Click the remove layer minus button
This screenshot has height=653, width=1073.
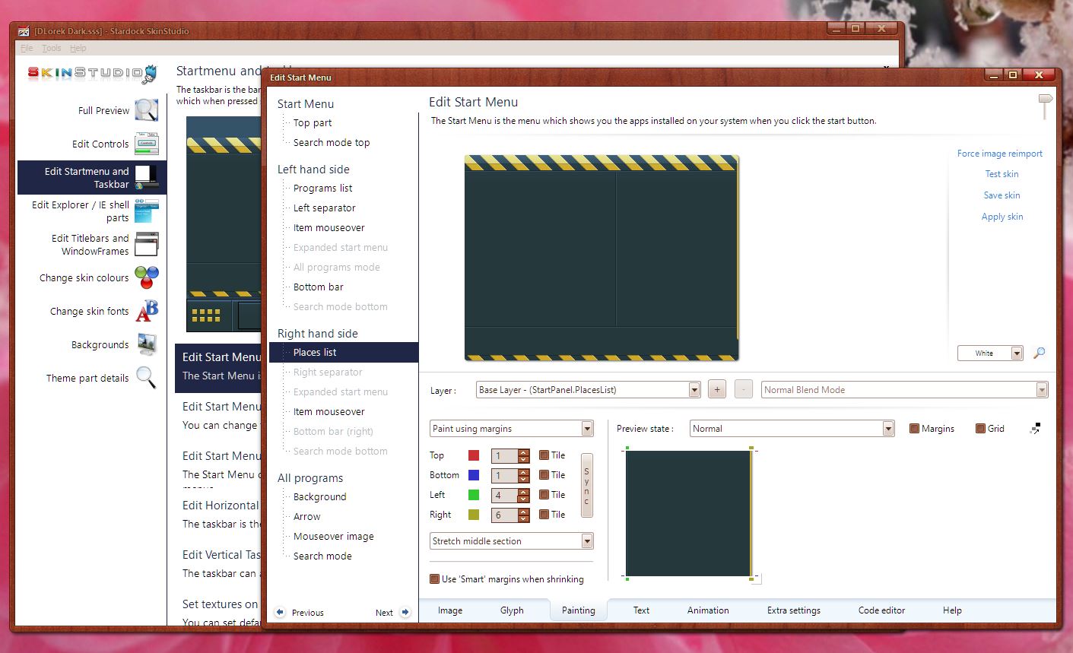[x=744, y=389]
